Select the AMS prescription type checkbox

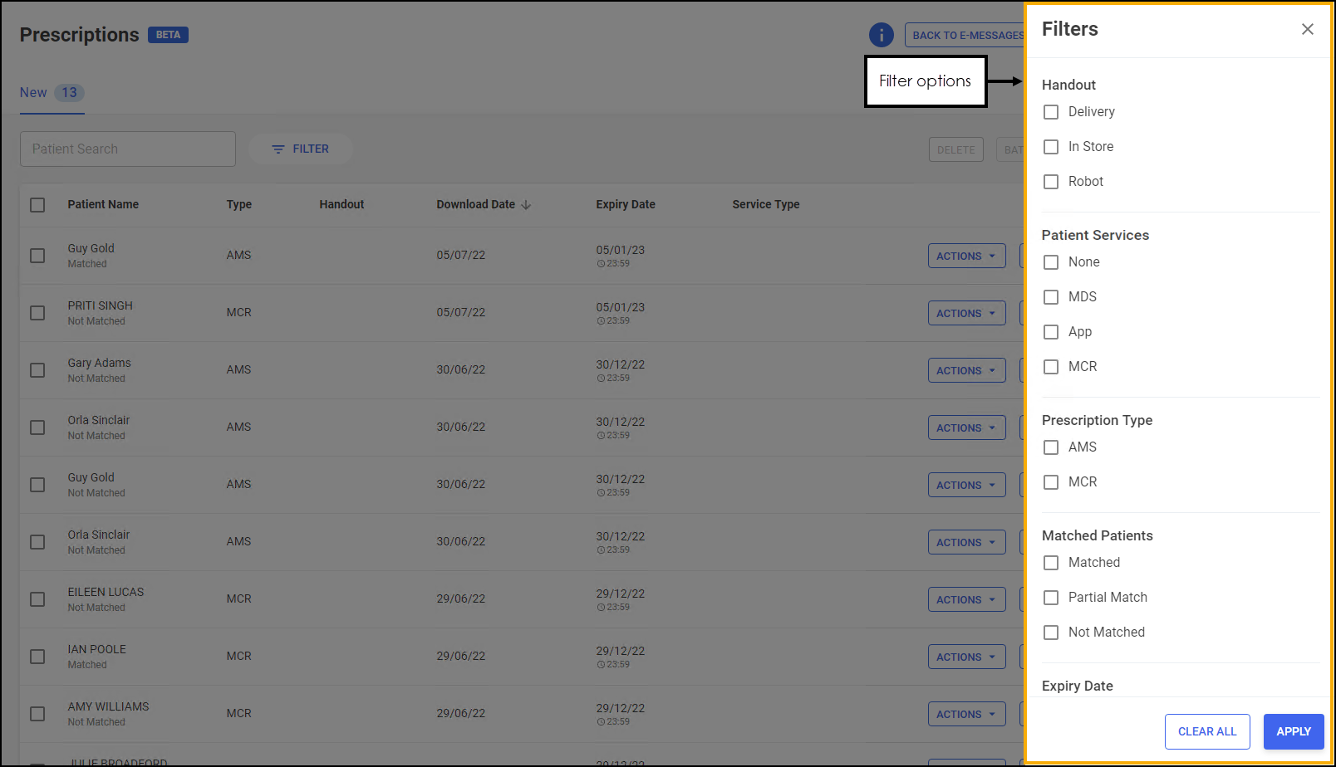(1051, 447)
